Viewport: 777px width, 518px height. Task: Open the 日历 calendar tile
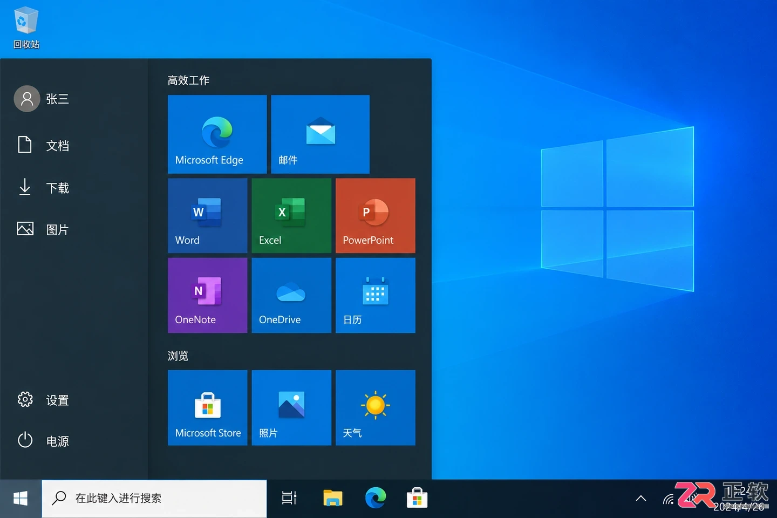(x=376, y=295)
